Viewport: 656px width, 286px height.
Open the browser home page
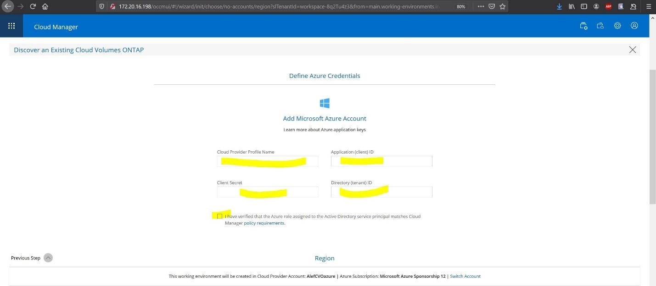pyautogui.click(x=45, y=7)
